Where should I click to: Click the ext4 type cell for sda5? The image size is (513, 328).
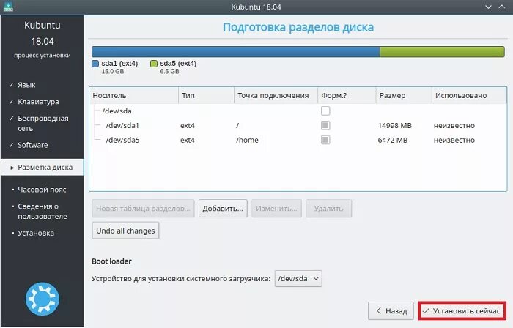point(188,140)
